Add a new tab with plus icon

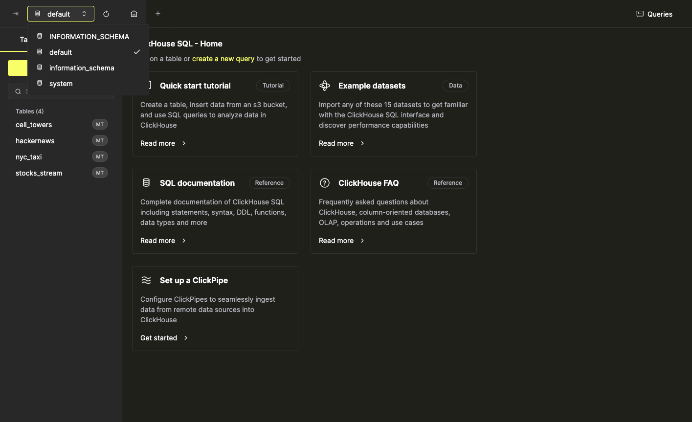coord(157,14)
